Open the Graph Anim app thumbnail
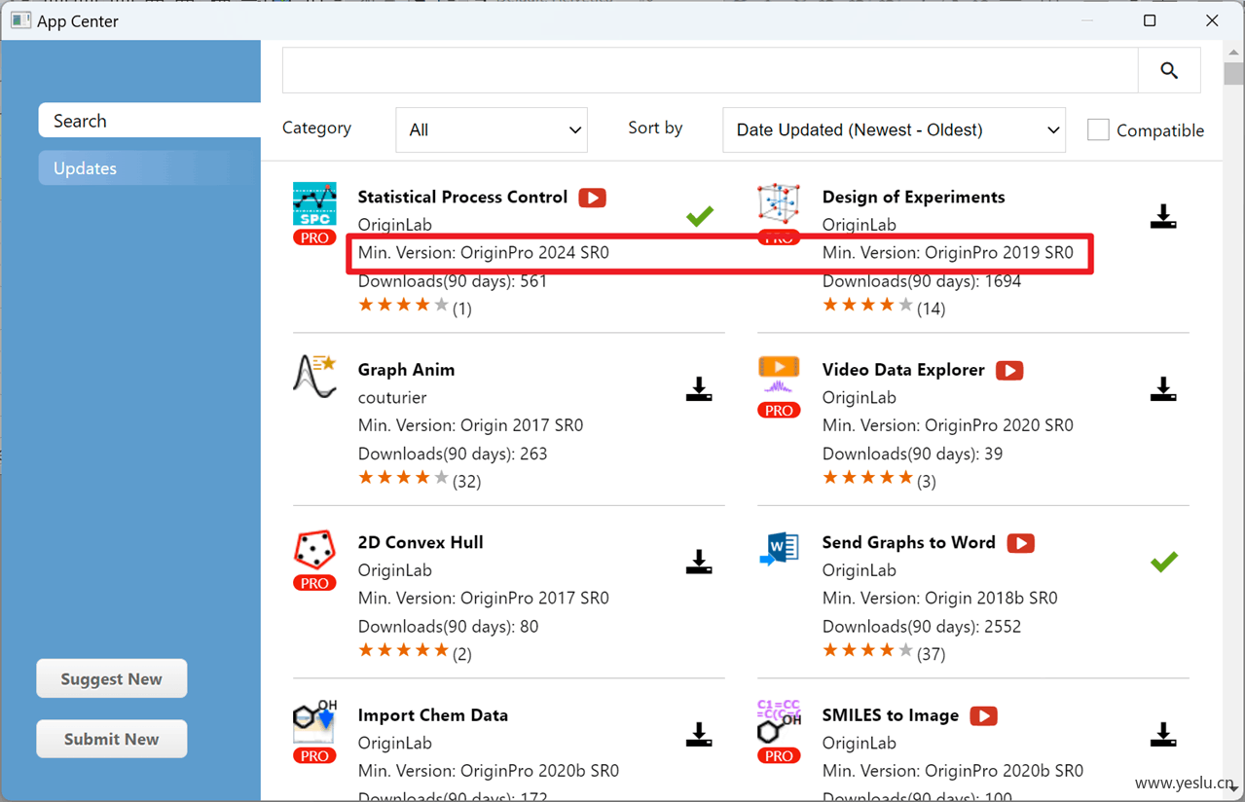The image size is (1245, 802). (x=314, y=376)
